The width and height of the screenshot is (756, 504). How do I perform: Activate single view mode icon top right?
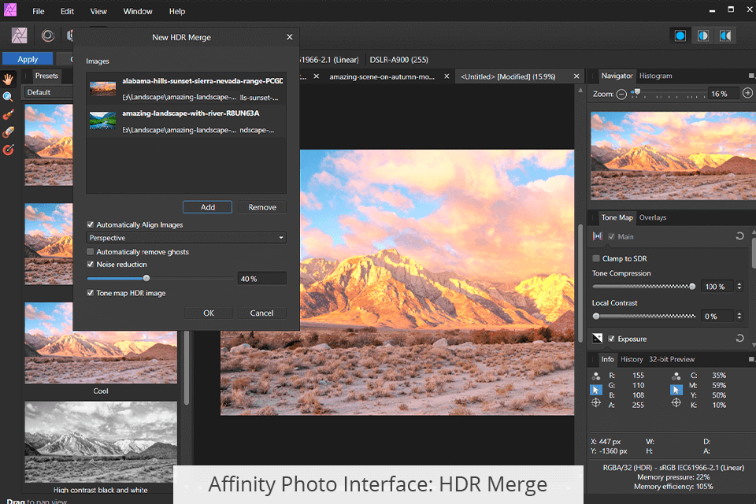(x=679, y=35)
